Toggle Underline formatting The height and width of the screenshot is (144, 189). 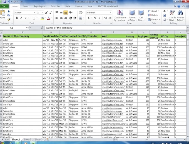point(26,18)
